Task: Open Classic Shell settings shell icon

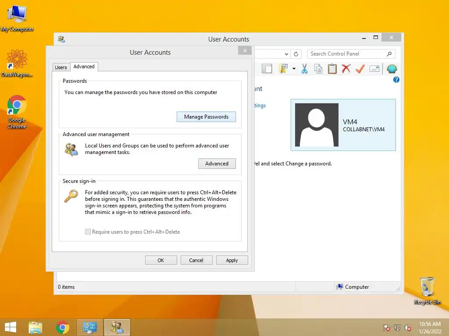Action: [392, 69]
